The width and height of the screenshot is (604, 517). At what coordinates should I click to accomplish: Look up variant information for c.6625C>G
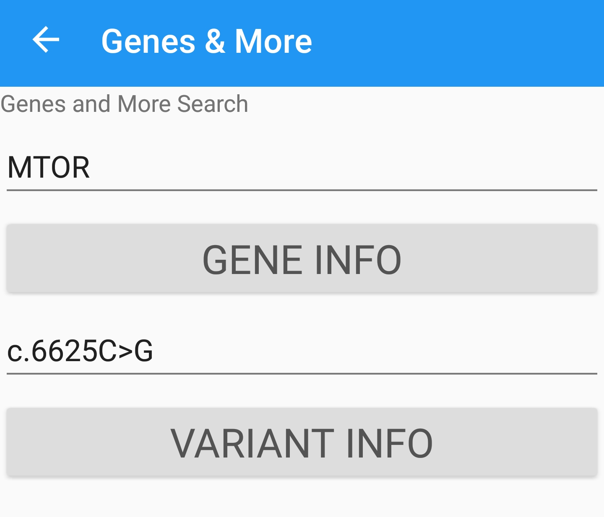pyautogui.click(x=302, y=442)
